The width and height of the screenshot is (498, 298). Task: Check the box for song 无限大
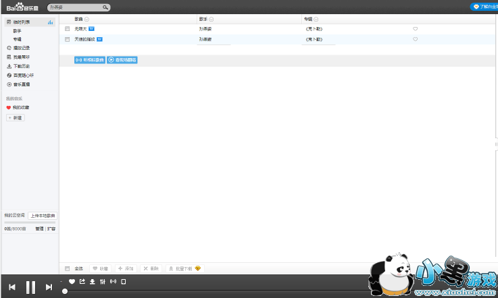coord(67,29)
